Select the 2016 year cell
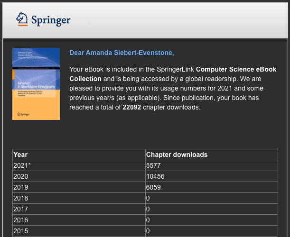Image resolution: width=290 pixels, height=237 pixels. [x=21, y=220]
